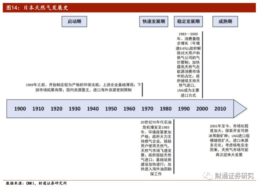This screenshot has height=187, width=262.
Task: Select the 1940 timeline label
Action: click(x=93, y=109)
